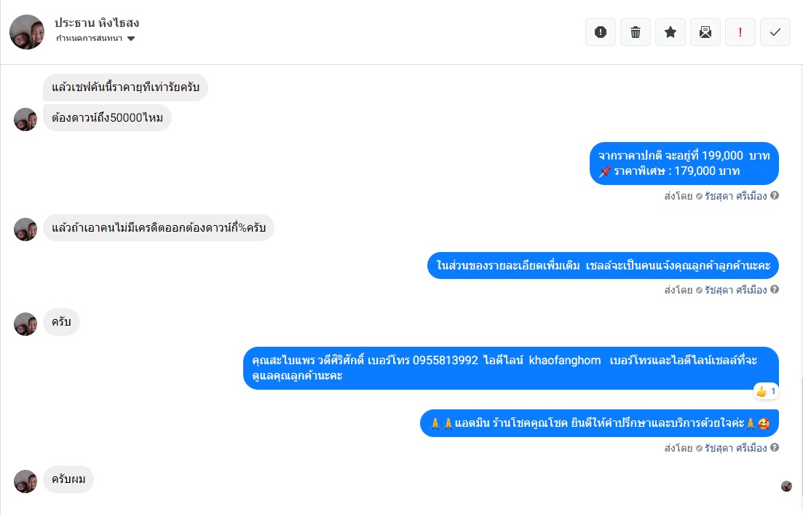Mark conversation done with the checkmark
The image size is (803, 515).
(x=775, y=32)
